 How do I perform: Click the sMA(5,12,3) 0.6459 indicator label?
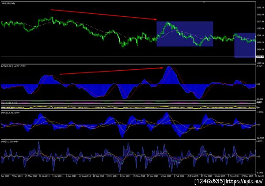(10, 141)
